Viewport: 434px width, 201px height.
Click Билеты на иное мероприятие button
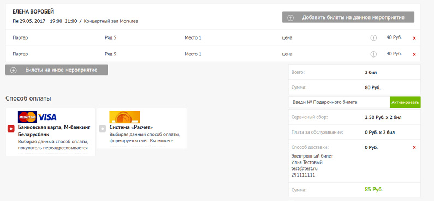click(56, 70)
